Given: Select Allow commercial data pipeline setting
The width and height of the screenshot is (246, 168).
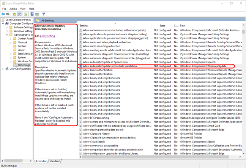Looking at the screenshot, I should (x=101, y=146).
